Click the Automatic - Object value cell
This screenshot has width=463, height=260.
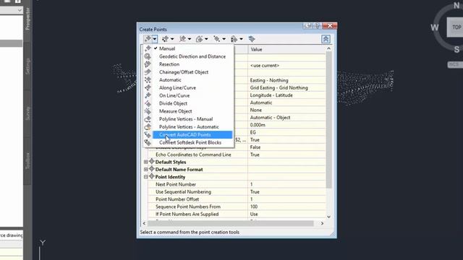[286, 117]
